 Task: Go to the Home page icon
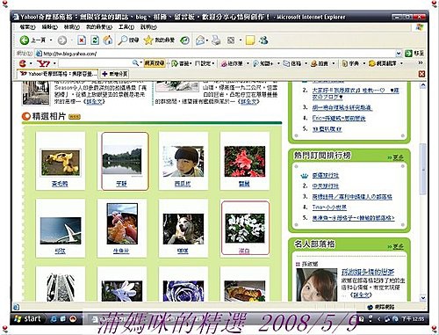click(108, 40)
